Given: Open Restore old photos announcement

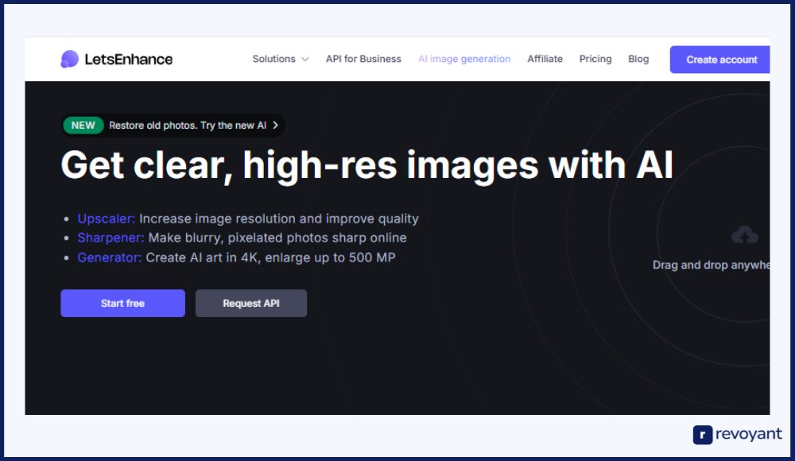Looking at the screenshot, I should click(173, 126).
